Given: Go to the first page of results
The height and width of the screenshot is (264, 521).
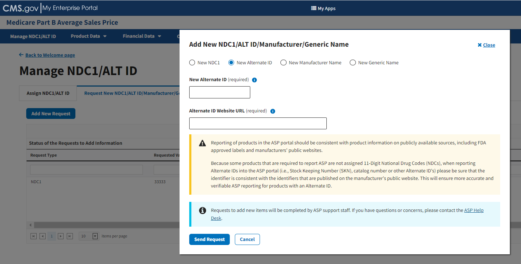Looking at the screenshot, I should click(33, 236).
